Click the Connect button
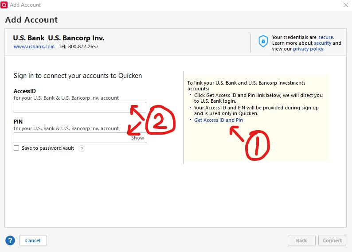Screen dimensions: 352x252 (x=332, y=240)
